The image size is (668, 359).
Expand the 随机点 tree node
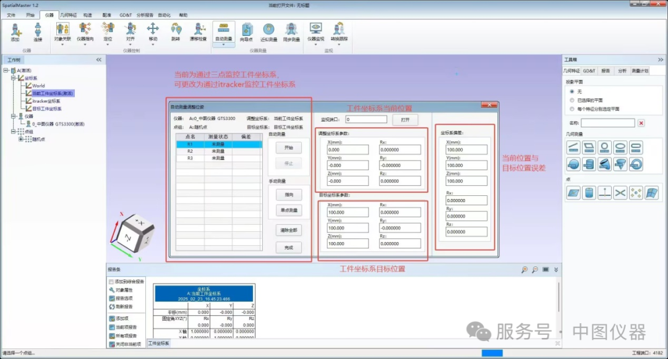(x=20, y=139)
